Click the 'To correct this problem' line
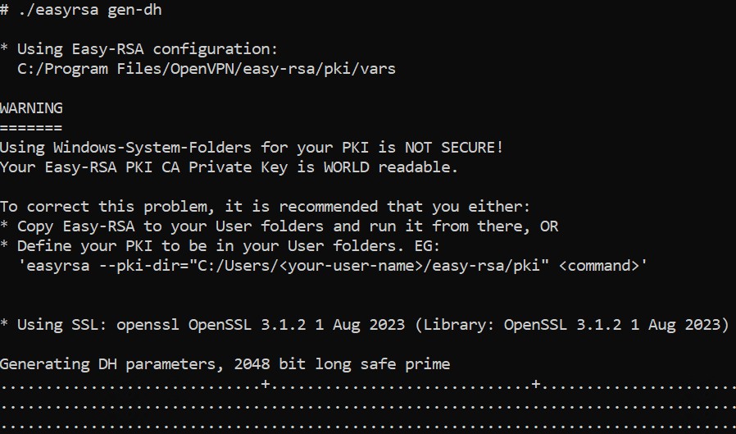This screenshot has width=736, height=434. (x=265, y=207)
